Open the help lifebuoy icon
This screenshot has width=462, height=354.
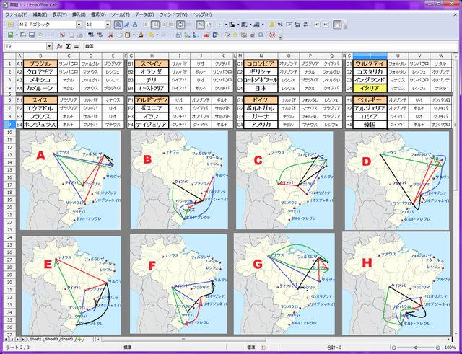(x=272, y=35)
